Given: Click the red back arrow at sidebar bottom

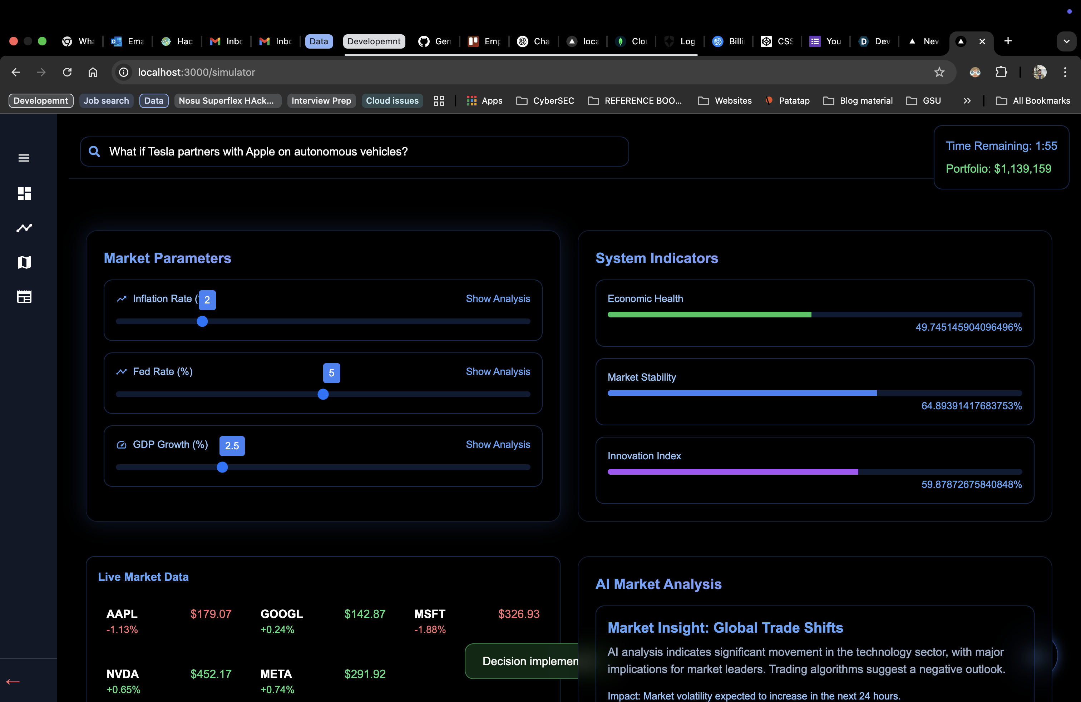Looking at the screenshot, I should click(x=13, y=682).
